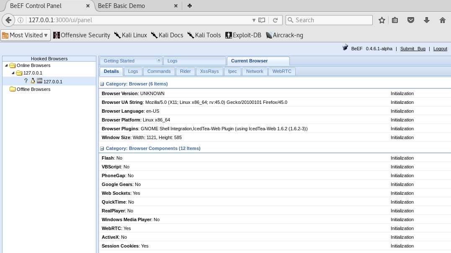The image size is (451, 253).
Task: Open the Kali Tools bookmark
Action: click(x=204, y=35)
